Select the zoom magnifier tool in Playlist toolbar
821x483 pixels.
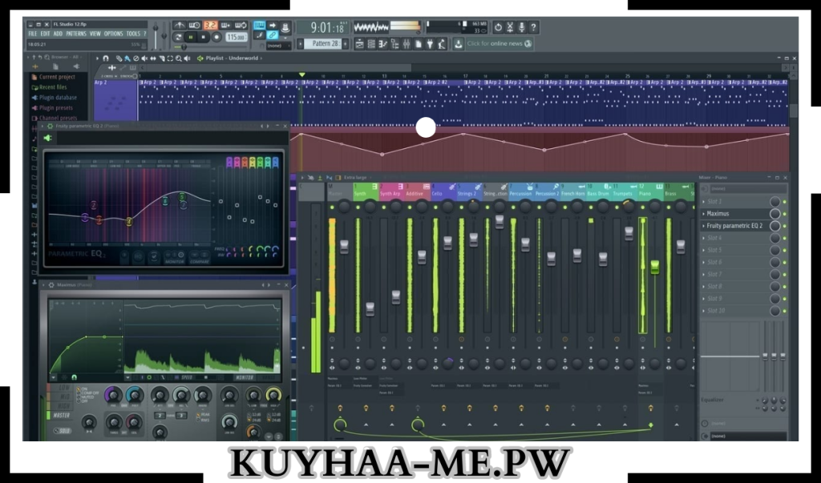pyautogui.click(x=179, y=58)
